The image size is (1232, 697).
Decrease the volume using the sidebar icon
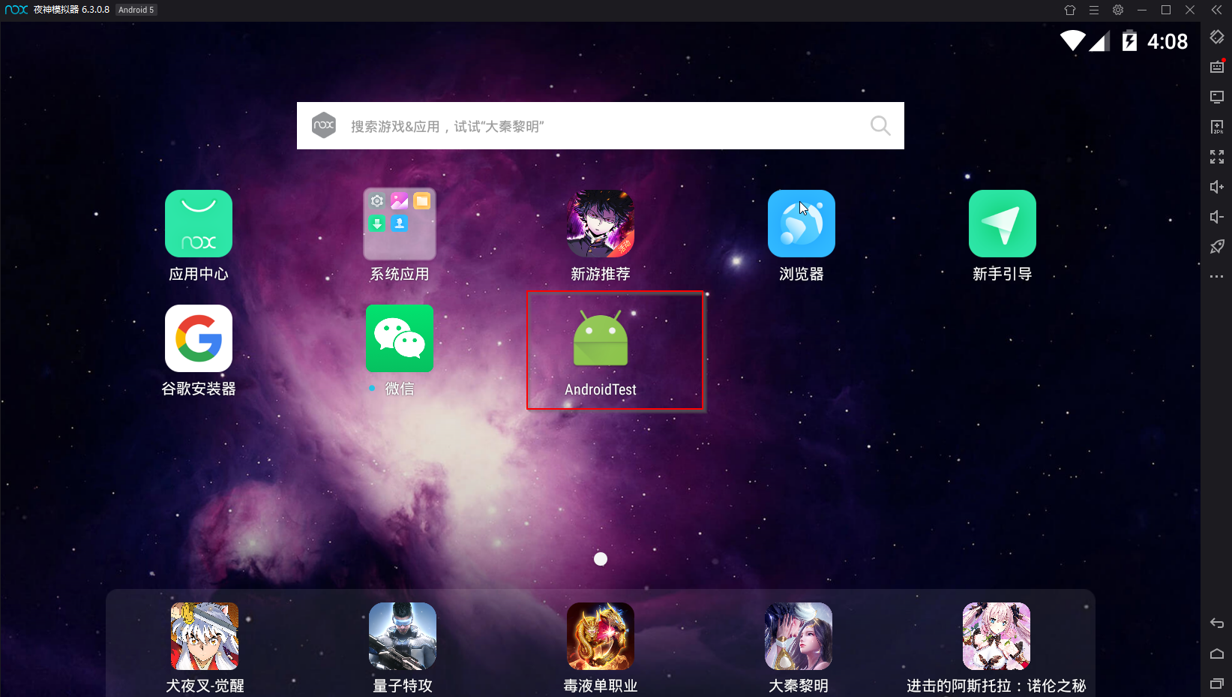1216,217
